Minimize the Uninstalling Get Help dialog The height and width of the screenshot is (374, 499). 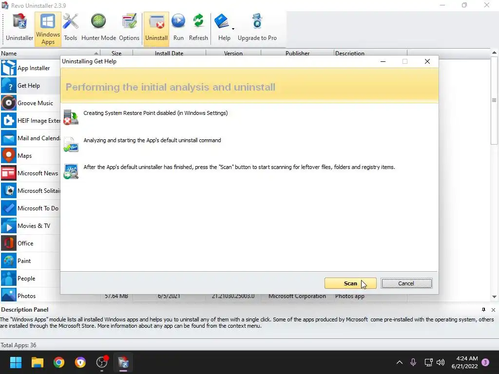383,61
